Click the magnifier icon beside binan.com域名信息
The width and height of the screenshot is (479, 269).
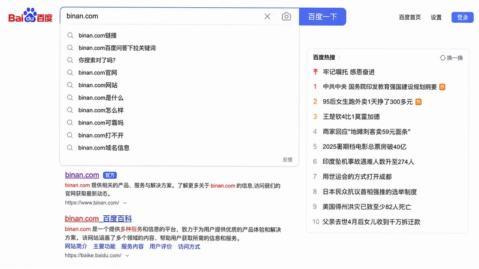pyautogui.click(x=70, y=148)
